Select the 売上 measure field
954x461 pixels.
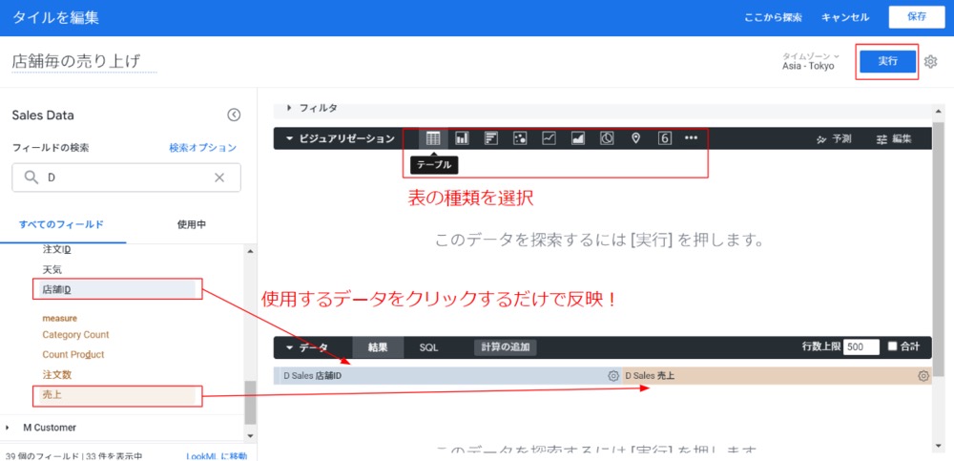click(x=116, y=395)
